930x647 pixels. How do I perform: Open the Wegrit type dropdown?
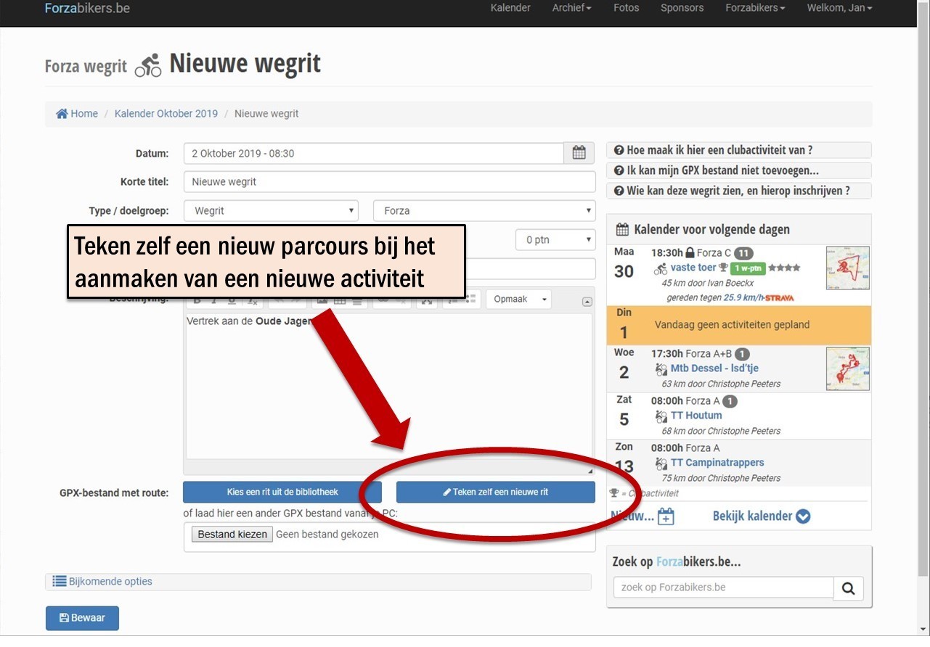(x=271, y=211)
